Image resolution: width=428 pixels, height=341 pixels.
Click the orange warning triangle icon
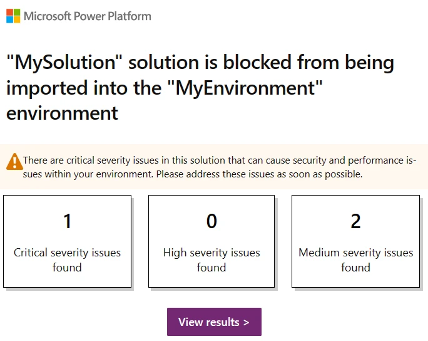14,162
